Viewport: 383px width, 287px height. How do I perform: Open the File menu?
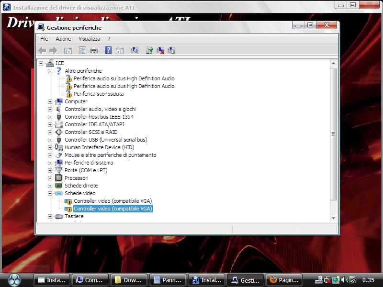click(44, 39)
